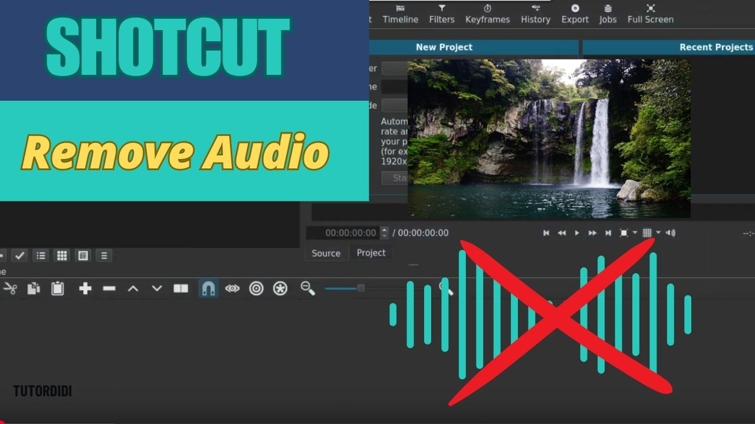Click the playlist update checkmark button

[x=19, y=256]
